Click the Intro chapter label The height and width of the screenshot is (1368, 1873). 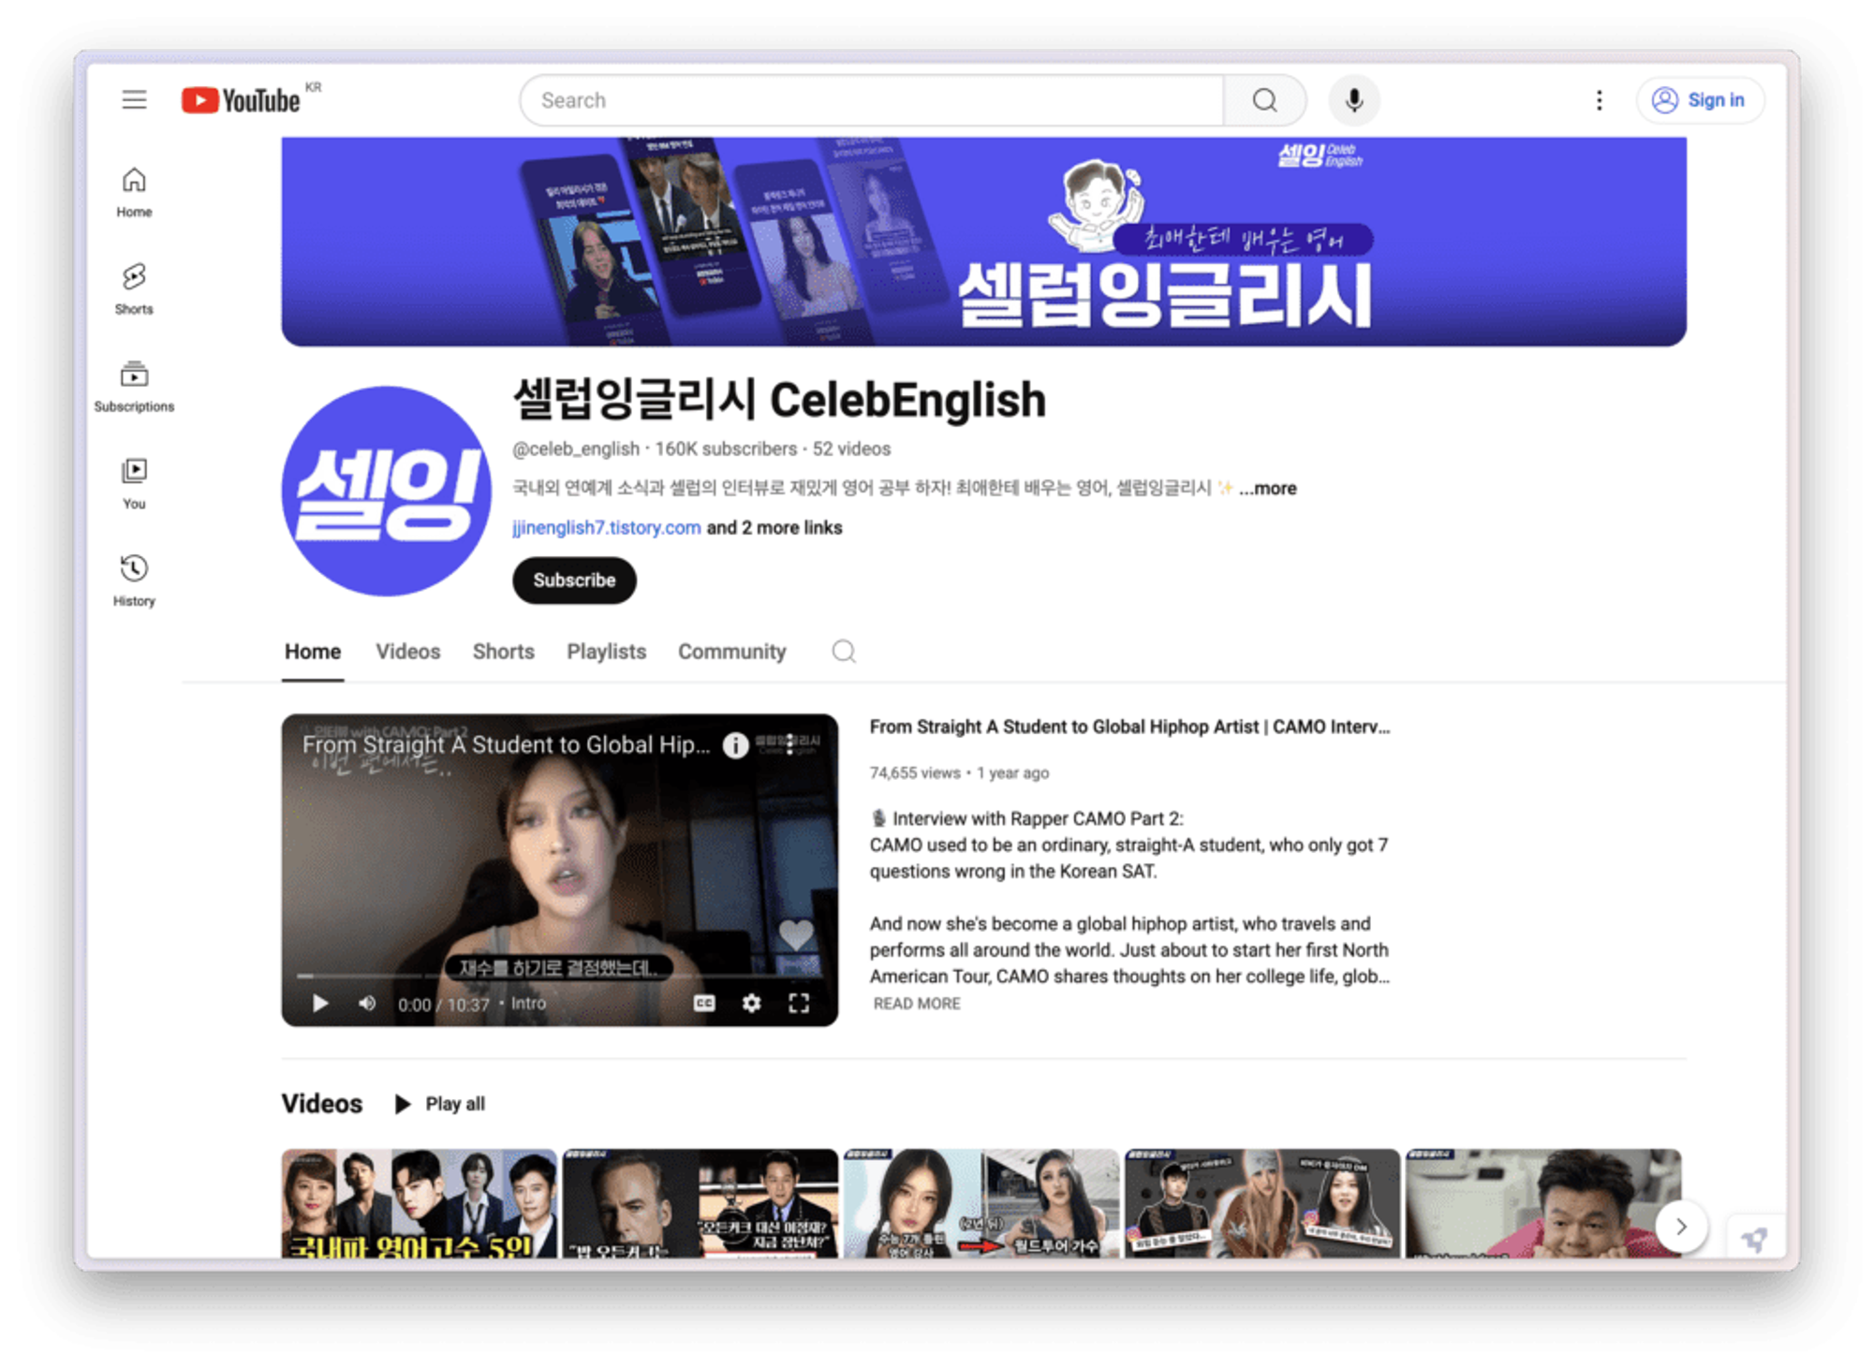[528, 1003]
